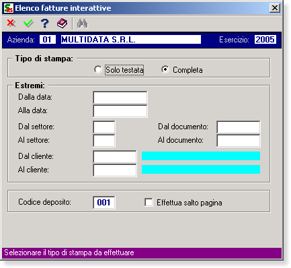Click the 'Selezionare il tipo di stampa' status text
This screenshot has height=268, width=291.
coord(69,253)
